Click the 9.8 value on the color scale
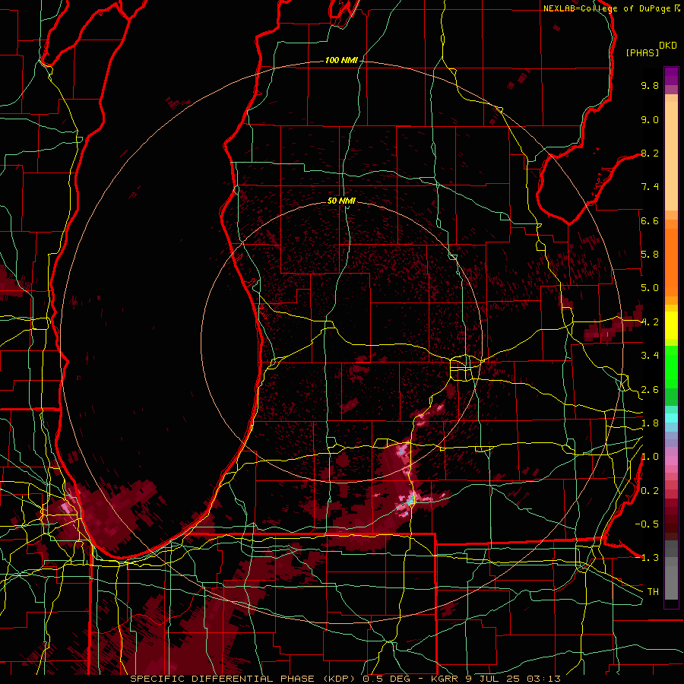Screen dimensions: 684x684 [x=650, y=85]
